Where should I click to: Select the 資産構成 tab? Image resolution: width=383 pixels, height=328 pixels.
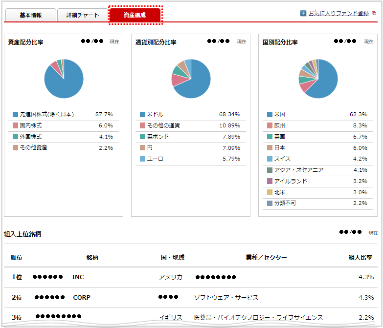tap(135, 15)
